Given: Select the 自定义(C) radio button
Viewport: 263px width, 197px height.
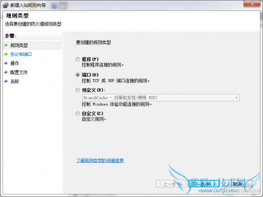Looking at the screenshot, I should pyautogui.click(x=78, y=114).
